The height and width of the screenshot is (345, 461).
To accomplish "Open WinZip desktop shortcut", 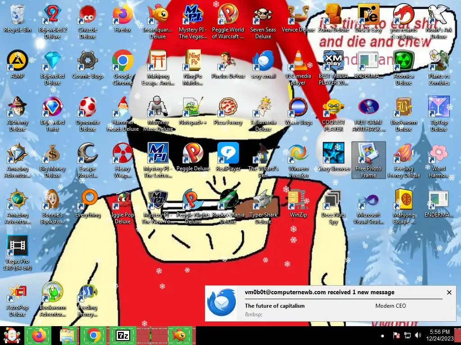I will pyautogui.click(x=298, y=203).
